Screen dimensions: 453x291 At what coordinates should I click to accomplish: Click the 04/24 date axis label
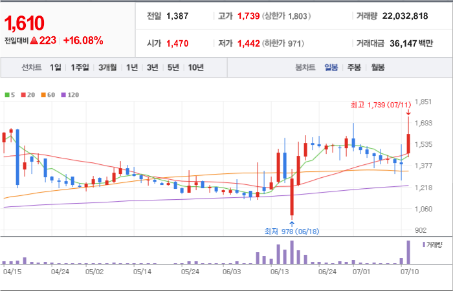pyautogui.click(x=60, y=272)
